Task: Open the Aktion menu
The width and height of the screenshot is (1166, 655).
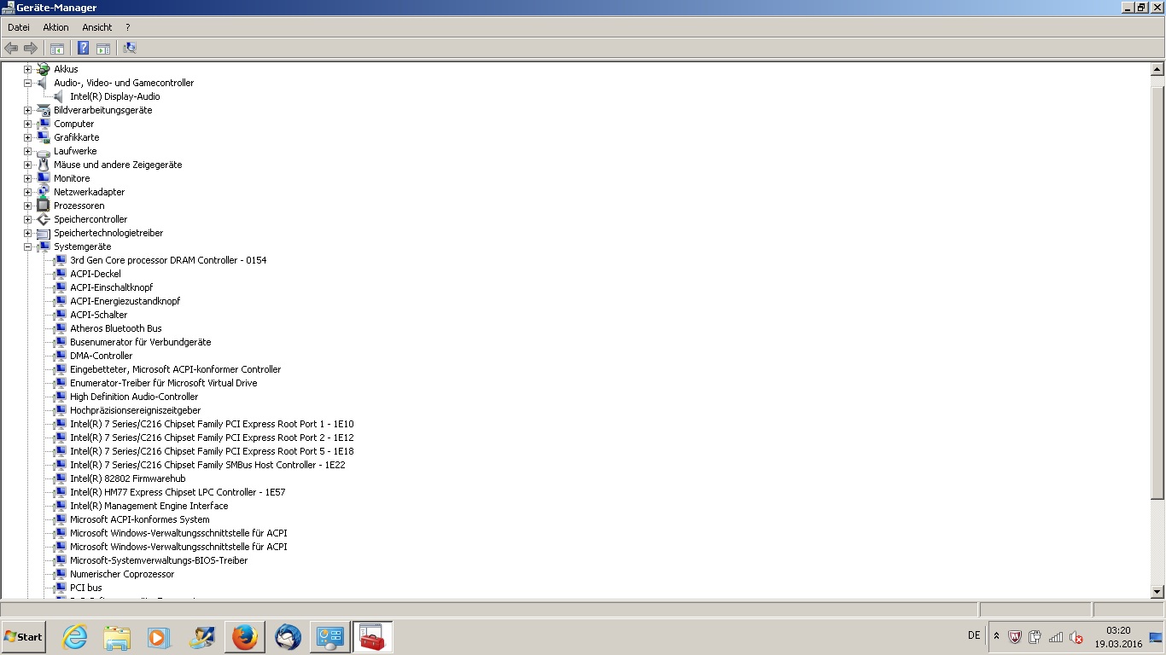Action: [x=55, y=27]
